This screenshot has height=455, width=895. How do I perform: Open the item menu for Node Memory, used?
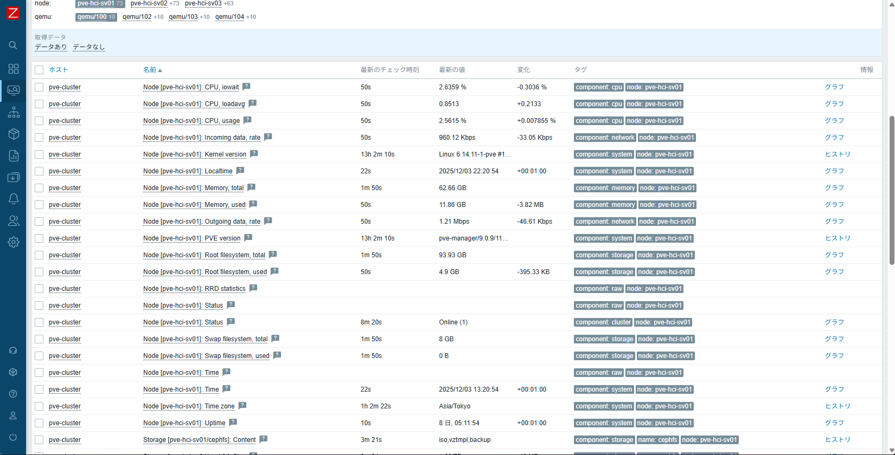194,205
